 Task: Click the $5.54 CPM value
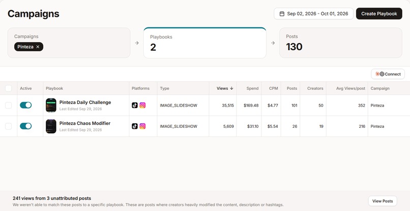point(273,126)
